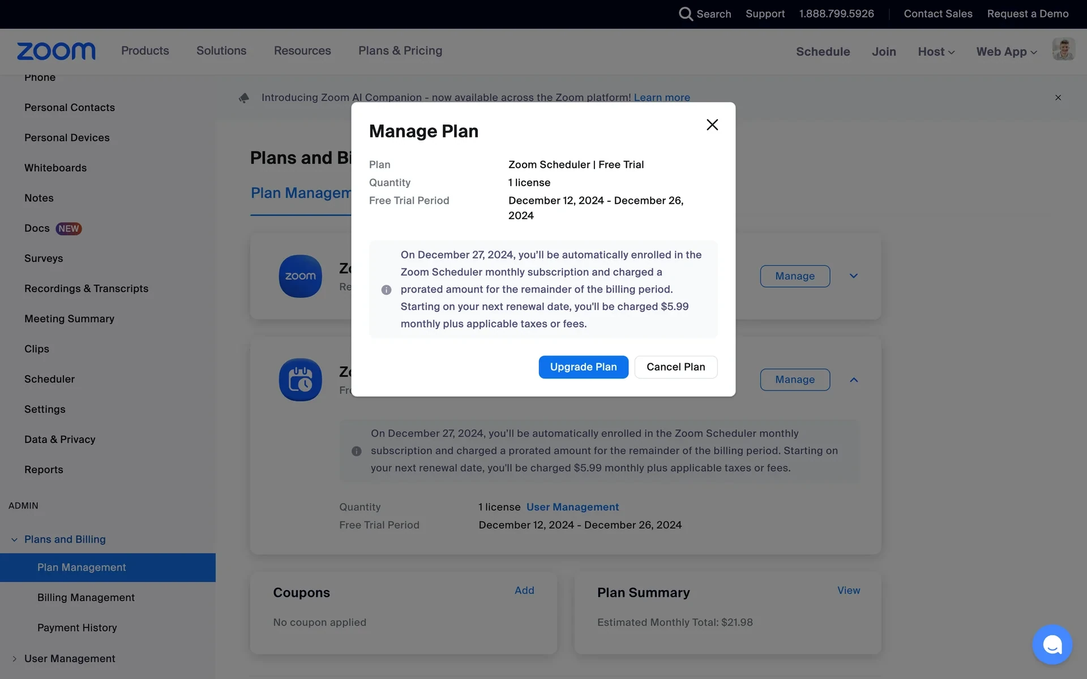The height and width of the screenshot is (679, 1087).
Task: Click Add in the Coupons card
Action: pos(524,590)
